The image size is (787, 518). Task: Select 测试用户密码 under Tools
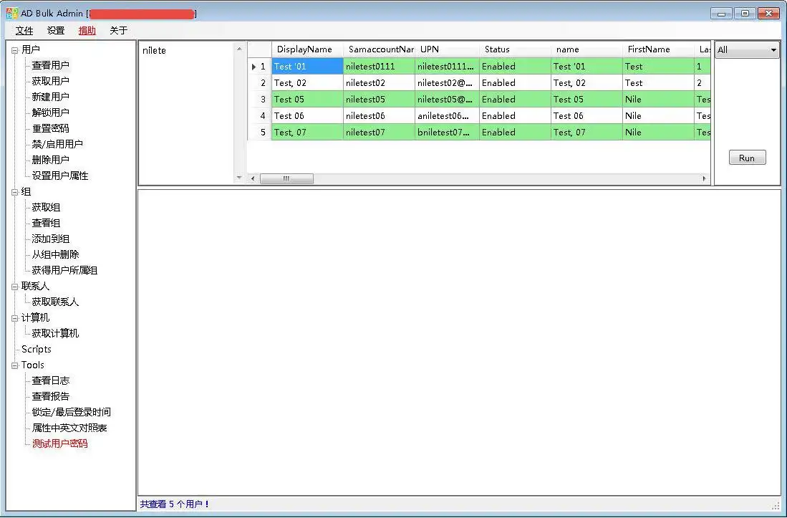59,443
